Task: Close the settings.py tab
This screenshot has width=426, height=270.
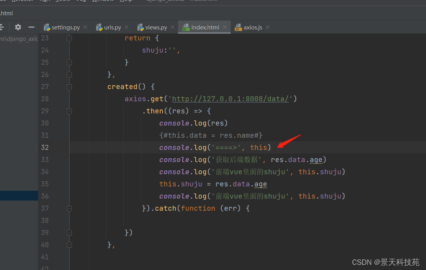Action: tap(85, 27)
